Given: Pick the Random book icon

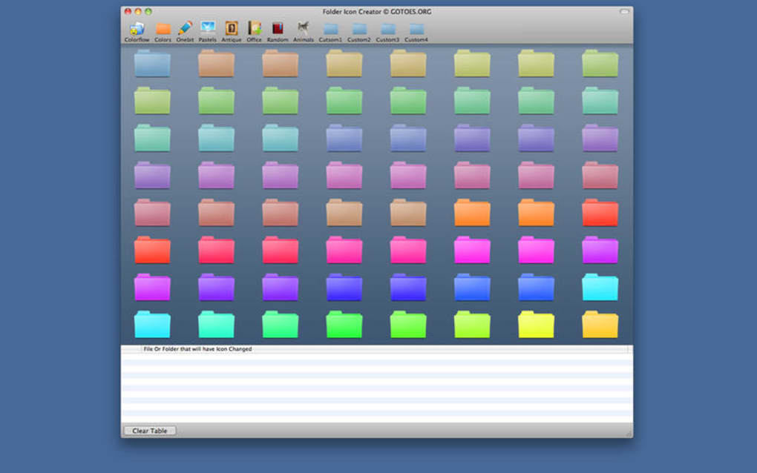Looking at the screenshot, I should [x=277, y=28].
